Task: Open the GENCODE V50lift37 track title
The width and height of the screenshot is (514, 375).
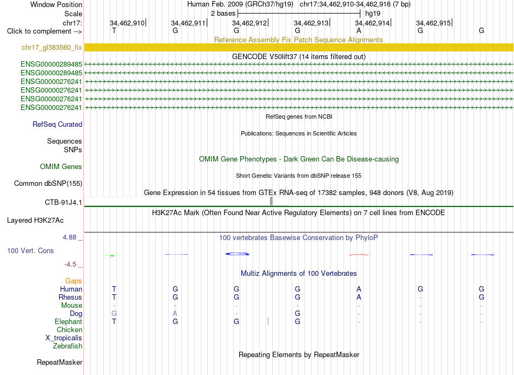Action: pyautogui.click(x=299, y=56)
